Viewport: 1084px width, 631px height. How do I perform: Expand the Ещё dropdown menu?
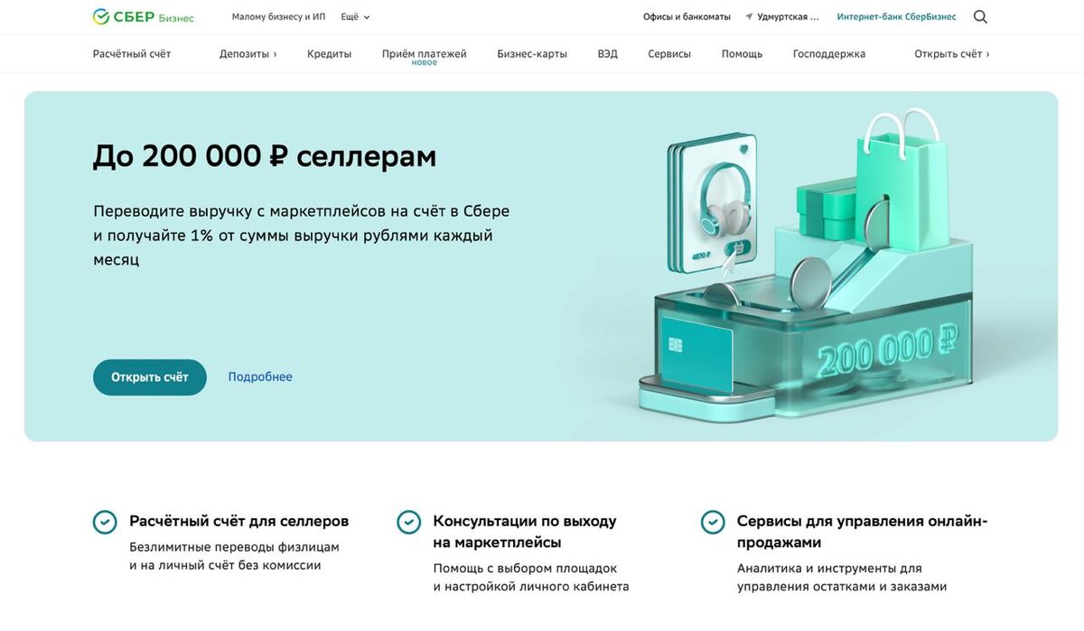coord(355,17)
